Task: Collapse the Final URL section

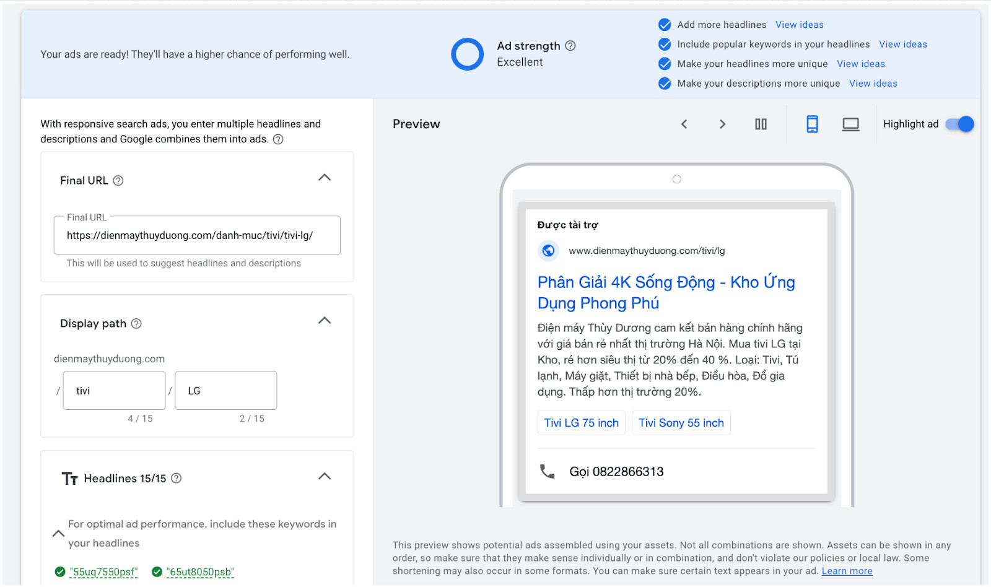Action: (325, 178)
